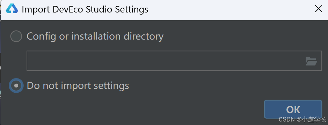Image resolution: width=328 pixels, height=125 pixels.
Task: Click the open-folder icon inside the path field
Action: click(x=311, y=61)
